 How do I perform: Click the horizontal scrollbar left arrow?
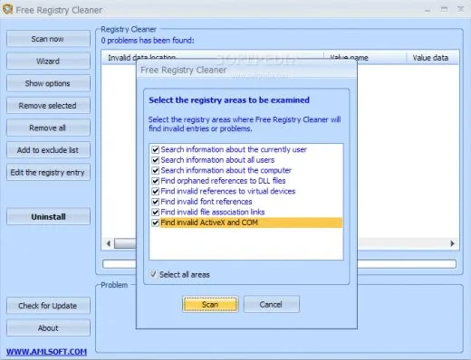(x=109, y=243)
